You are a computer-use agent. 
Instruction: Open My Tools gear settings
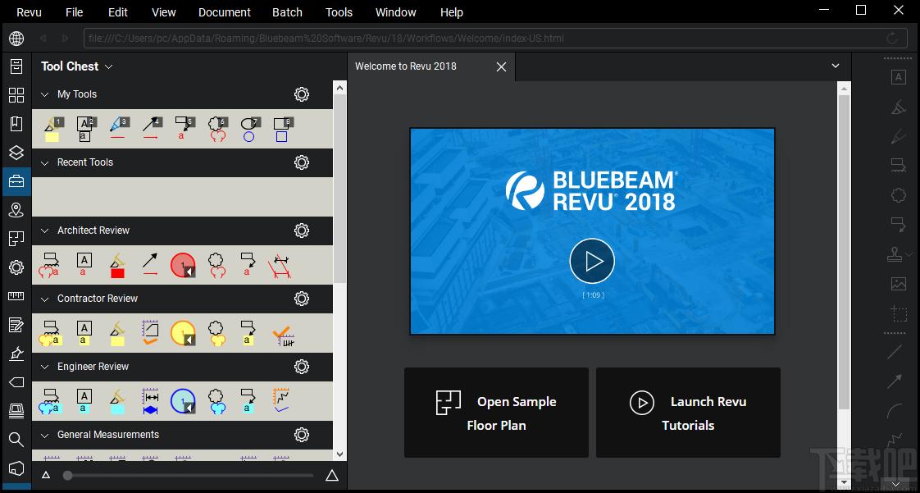tap(302, 94)
